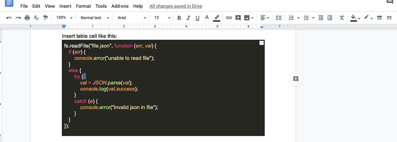Open the Edit menu
The height and width of the screenshot is (142, 397).
tap(36, 6)
